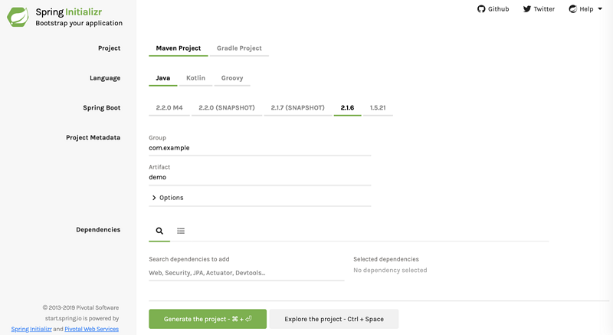Switch to dependency list view icon
The height and width of the screenshot is (335, 613).
(x=181, y=231)
